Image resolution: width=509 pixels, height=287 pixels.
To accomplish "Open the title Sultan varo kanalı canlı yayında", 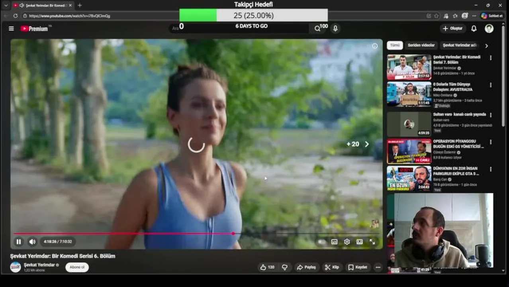I will pos(460,114).
